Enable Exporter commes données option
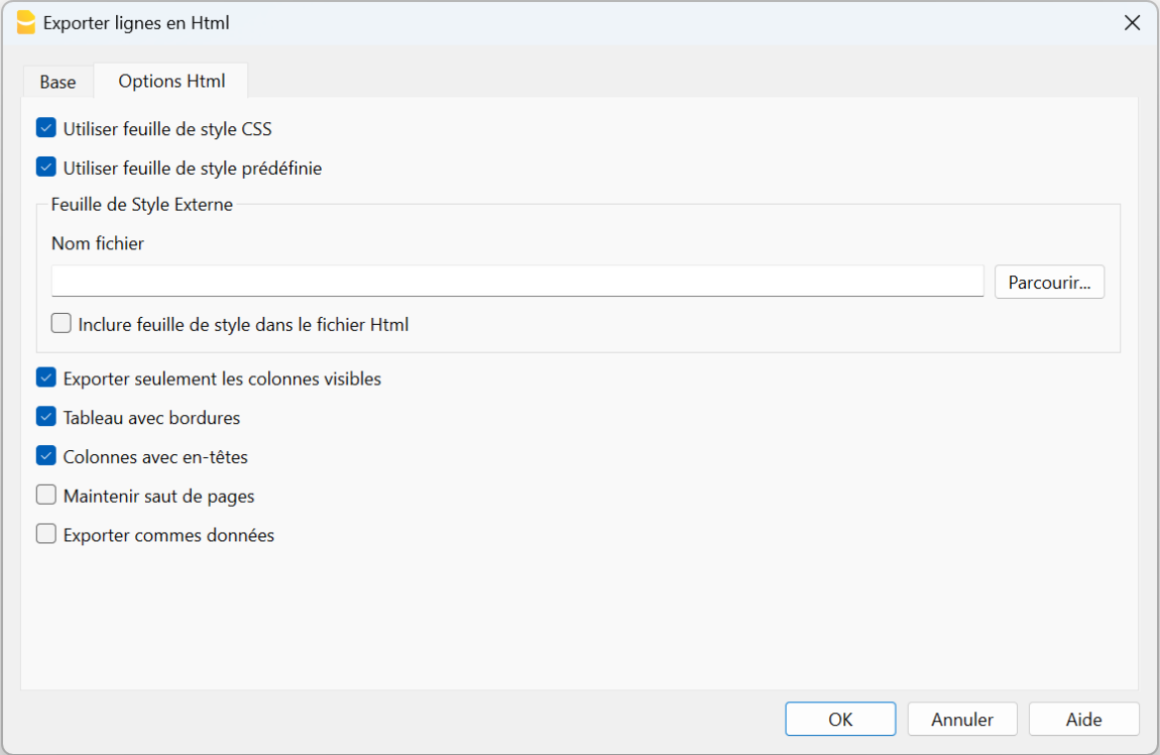The height and width of the screenshot is (755, 1160). (x=46, y=534)
